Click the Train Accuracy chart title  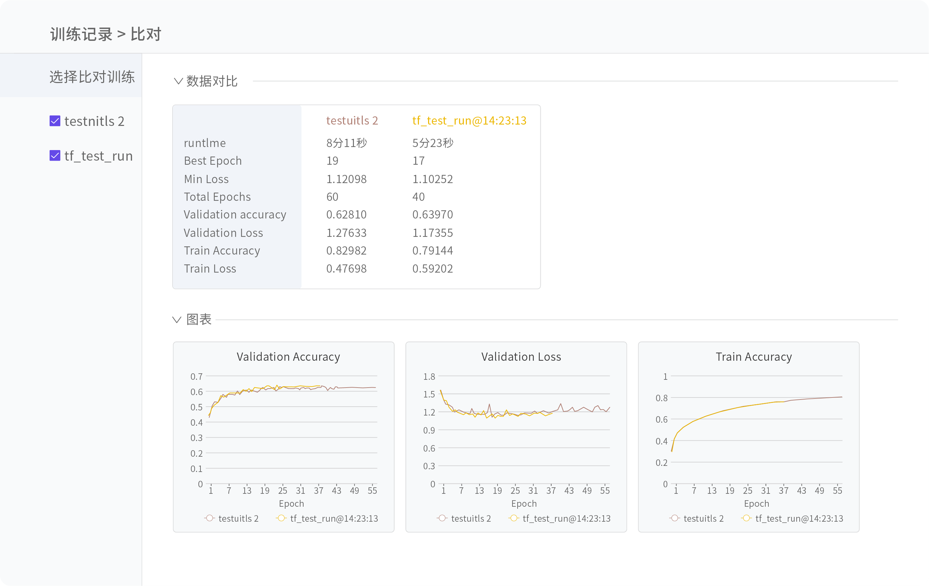tap(754, 357)
